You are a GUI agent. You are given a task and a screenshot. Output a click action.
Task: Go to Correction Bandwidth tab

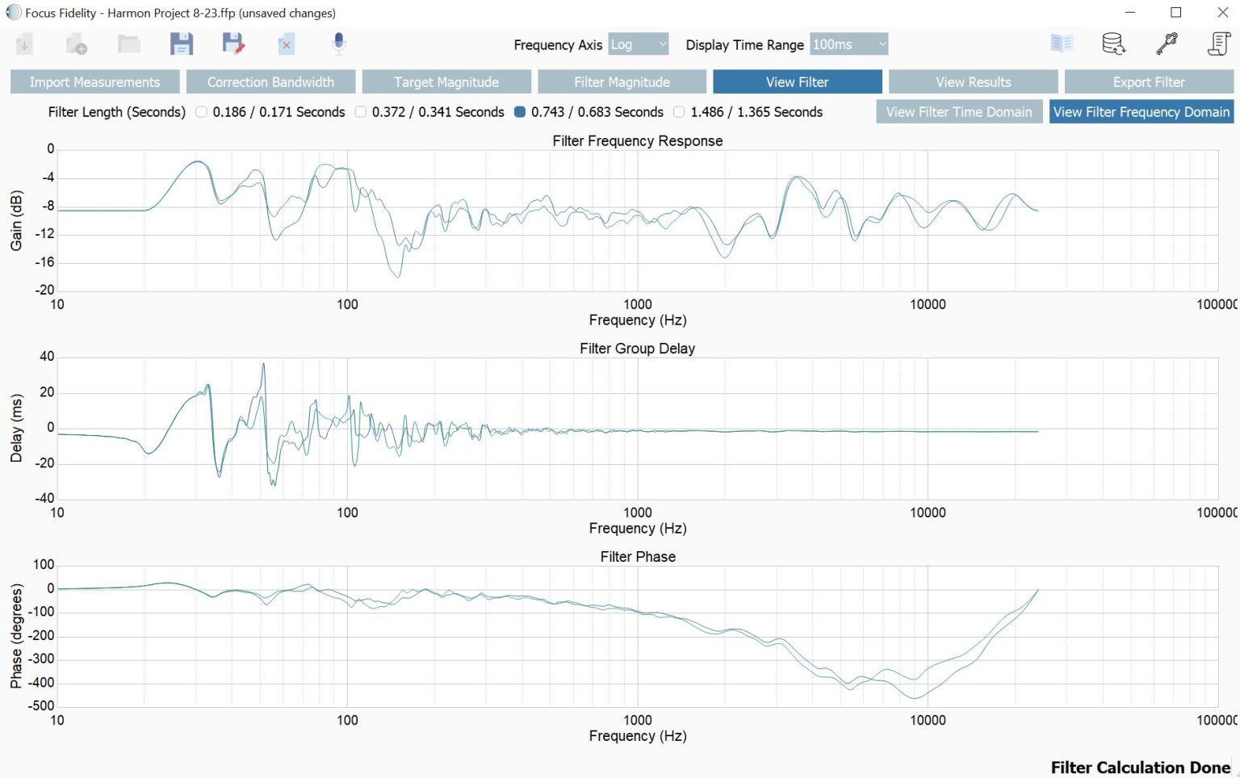pos(270,82)
